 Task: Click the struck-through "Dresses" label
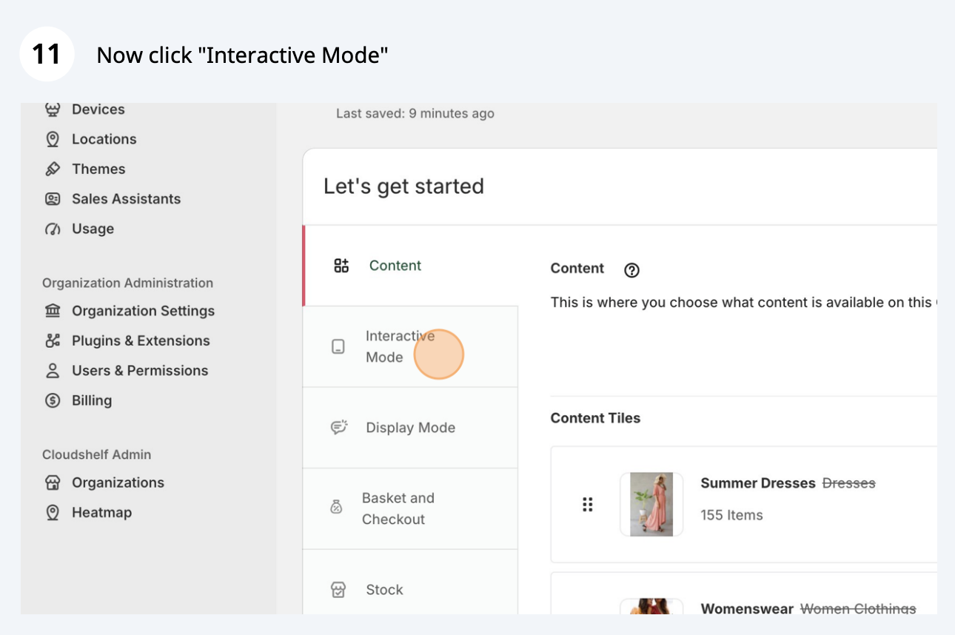(849, 483)
